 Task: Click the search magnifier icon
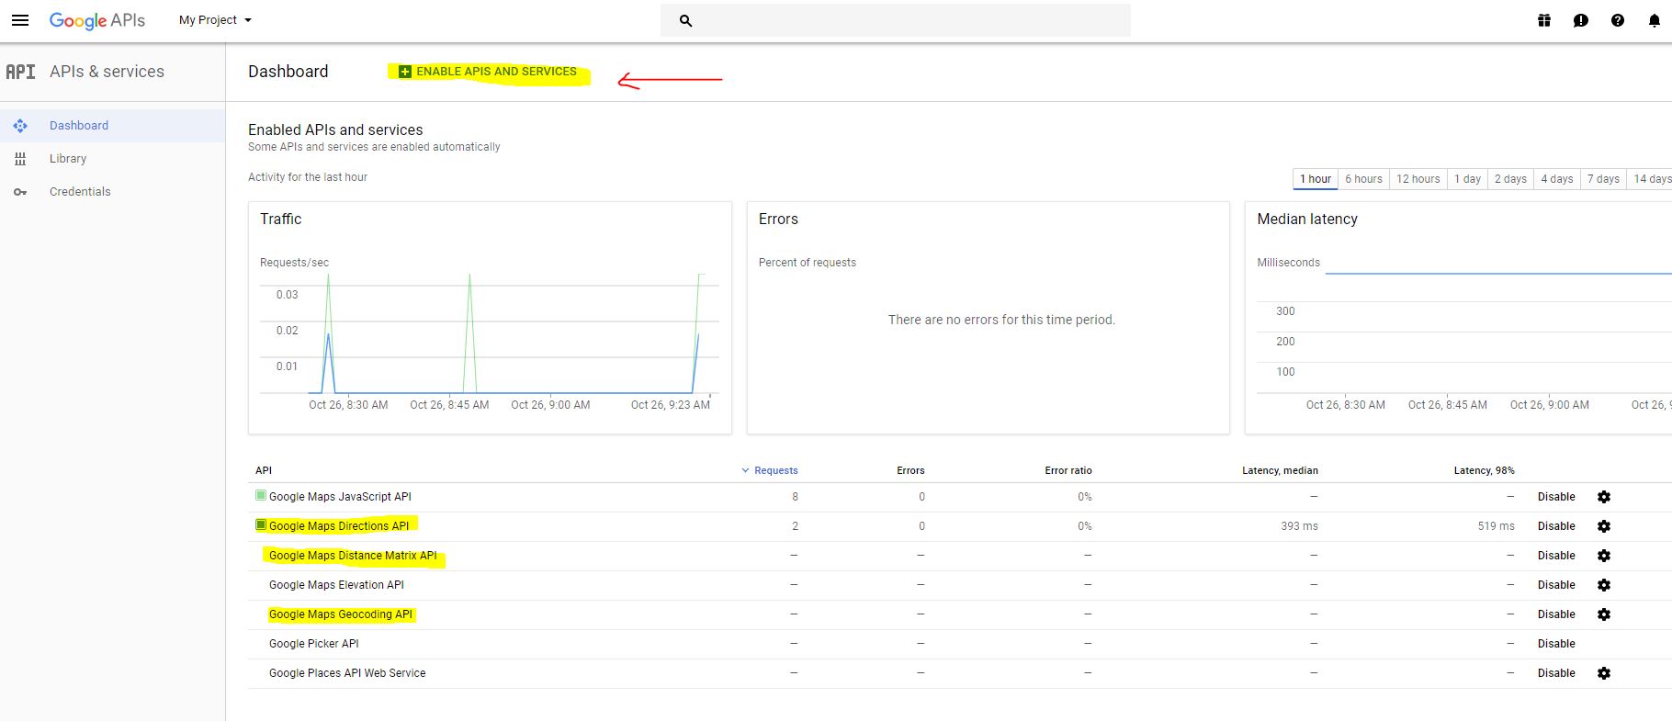click(x=685, y=20)
